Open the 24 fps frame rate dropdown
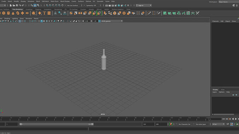This screenshot has width=239, height=134. pos(218,124)
